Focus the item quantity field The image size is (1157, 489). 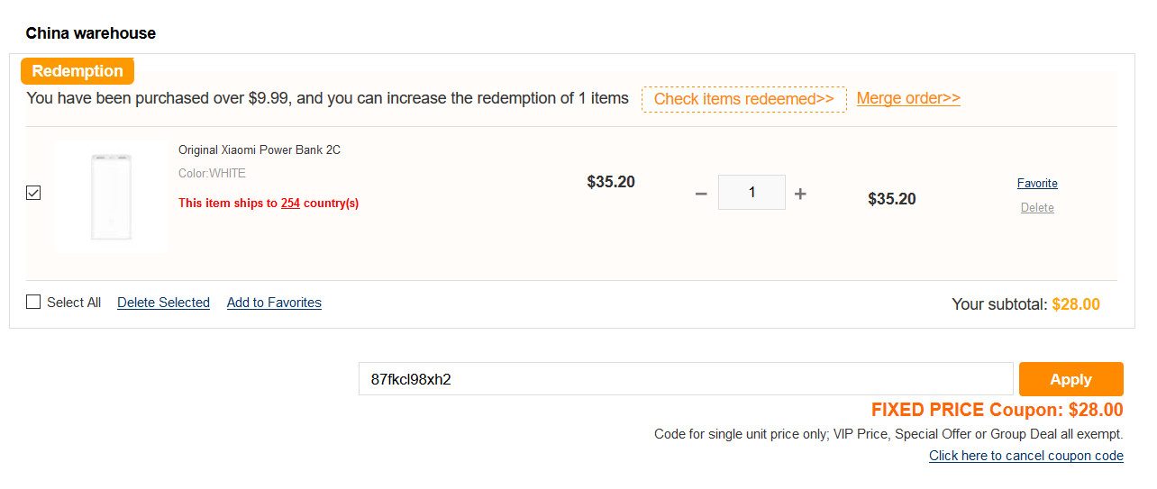pos(752,193)
